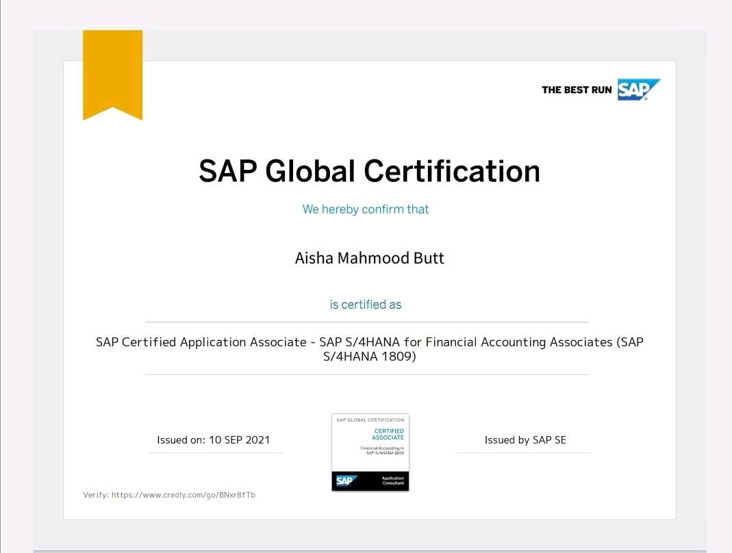Click "CERTIFIED ASSOCIATE" text in the badge
The image size is (732, 553).
click(x=388, y=434)
